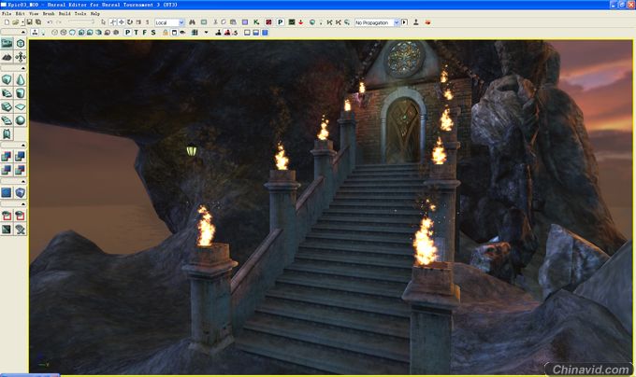Image resolution: width=636 pixels, height=377 pixels.
Task: Undo the last action
Action: click(50, 22)
